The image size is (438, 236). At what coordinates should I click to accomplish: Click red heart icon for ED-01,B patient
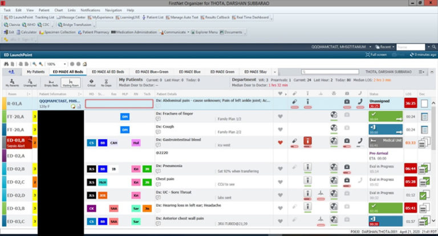(x=280, y=142)
